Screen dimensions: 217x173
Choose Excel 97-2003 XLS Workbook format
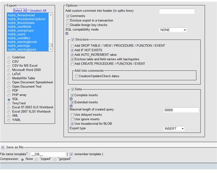click(9, 108)
